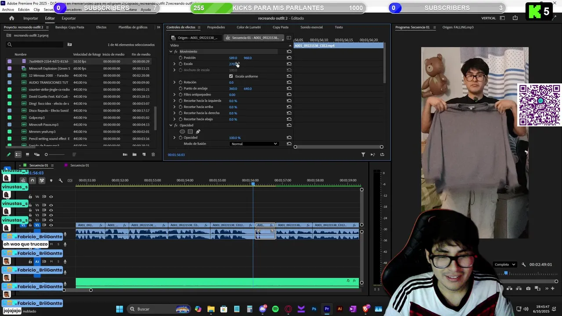Image resolution: width=562 pixels, height=316 pixels.
Task: Toggle animation stopwatch for Opacidad
Action: tap(180, 137)
